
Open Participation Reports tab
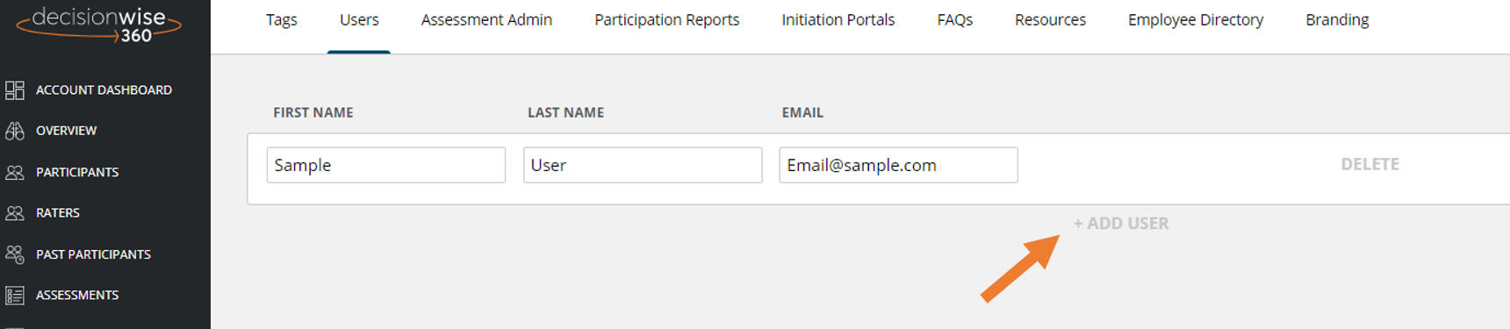pos(667,19)
